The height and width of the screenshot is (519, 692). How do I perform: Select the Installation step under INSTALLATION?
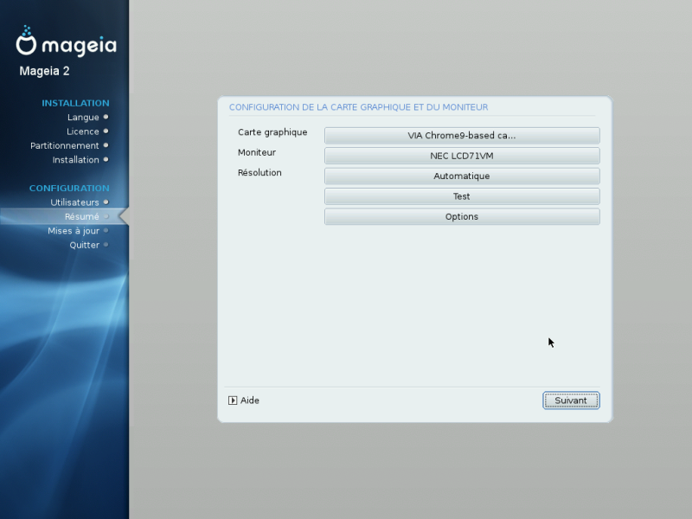pos(75,160)
